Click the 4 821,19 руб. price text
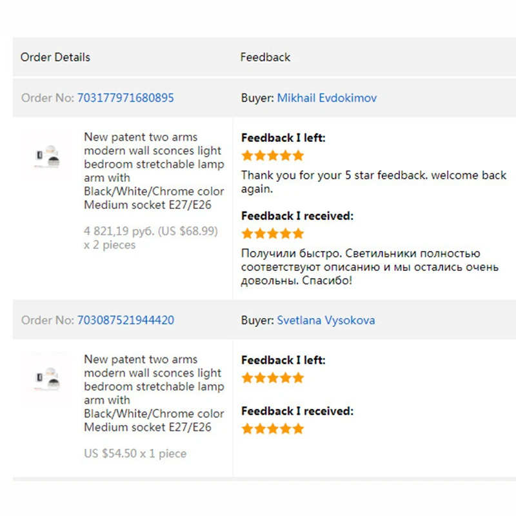Screen dimensions: 516x516 [151, 237]
